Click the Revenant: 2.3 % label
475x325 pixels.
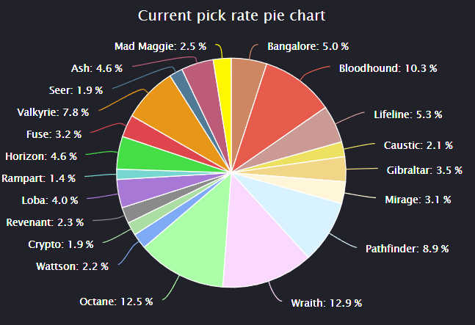(x=45, y=223)
